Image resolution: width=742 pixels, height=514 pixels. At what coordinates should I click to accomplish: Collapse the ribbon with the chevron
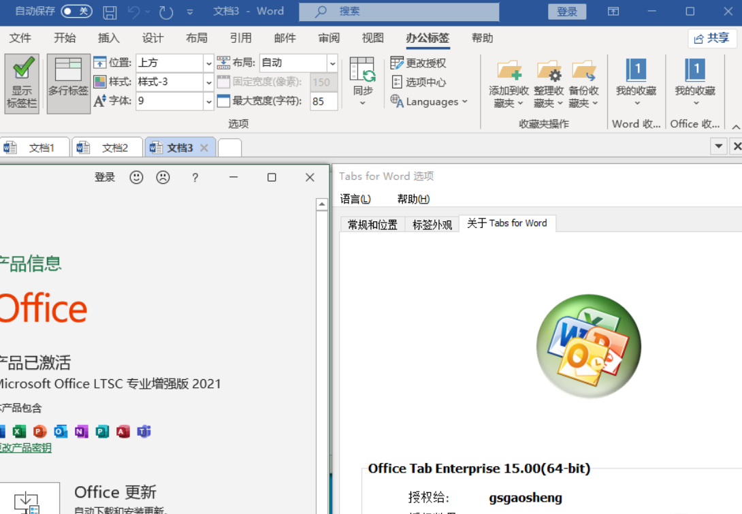click(736, 127)
